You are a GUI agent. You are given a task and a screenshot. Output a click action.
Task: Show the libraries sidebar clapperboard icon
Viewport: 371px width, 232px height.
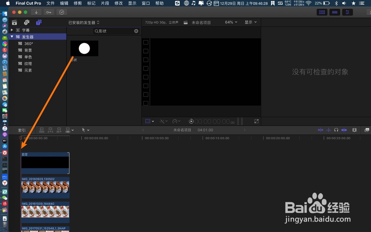pyautogui.click(x=14, y=23)
